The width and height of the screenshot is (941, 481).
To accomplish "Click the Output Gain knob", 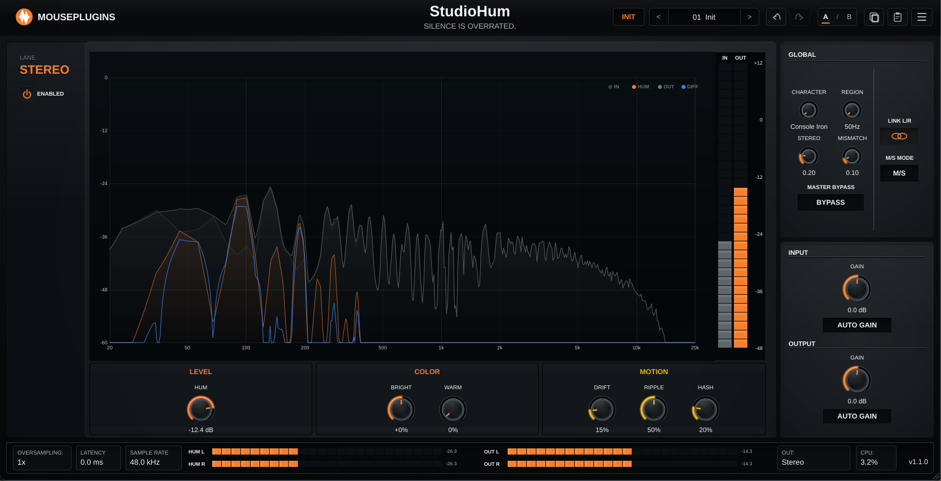I will click(x=857, y=380).
